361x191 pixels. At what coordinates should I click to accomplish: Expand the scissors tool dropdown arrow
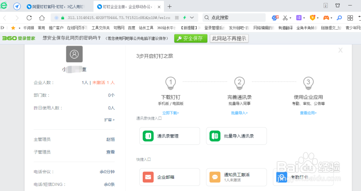click(x=290, y=18)
